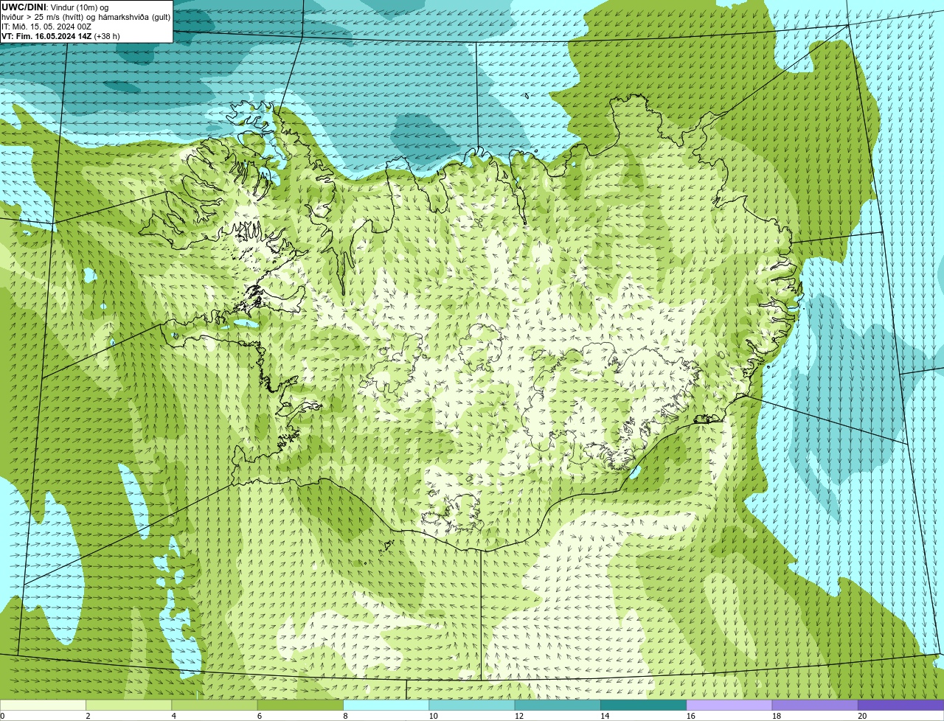Click the legend scale label '10'
Screen dimensions: 944x721
pyautogui.click(x=433, y=716)
